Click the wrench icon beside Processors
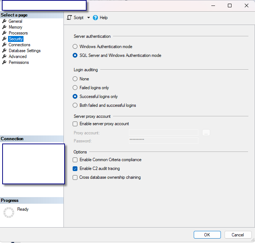 tap(4, 33)
